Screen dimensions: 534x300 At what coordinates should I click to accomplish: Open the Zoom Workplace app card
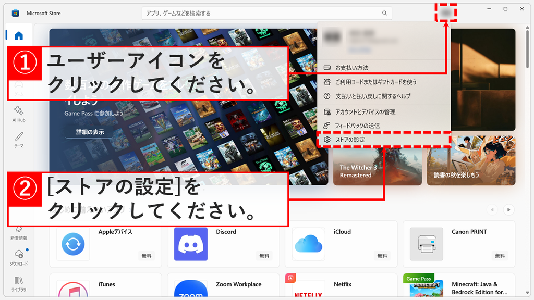click(x=223, y=285)
